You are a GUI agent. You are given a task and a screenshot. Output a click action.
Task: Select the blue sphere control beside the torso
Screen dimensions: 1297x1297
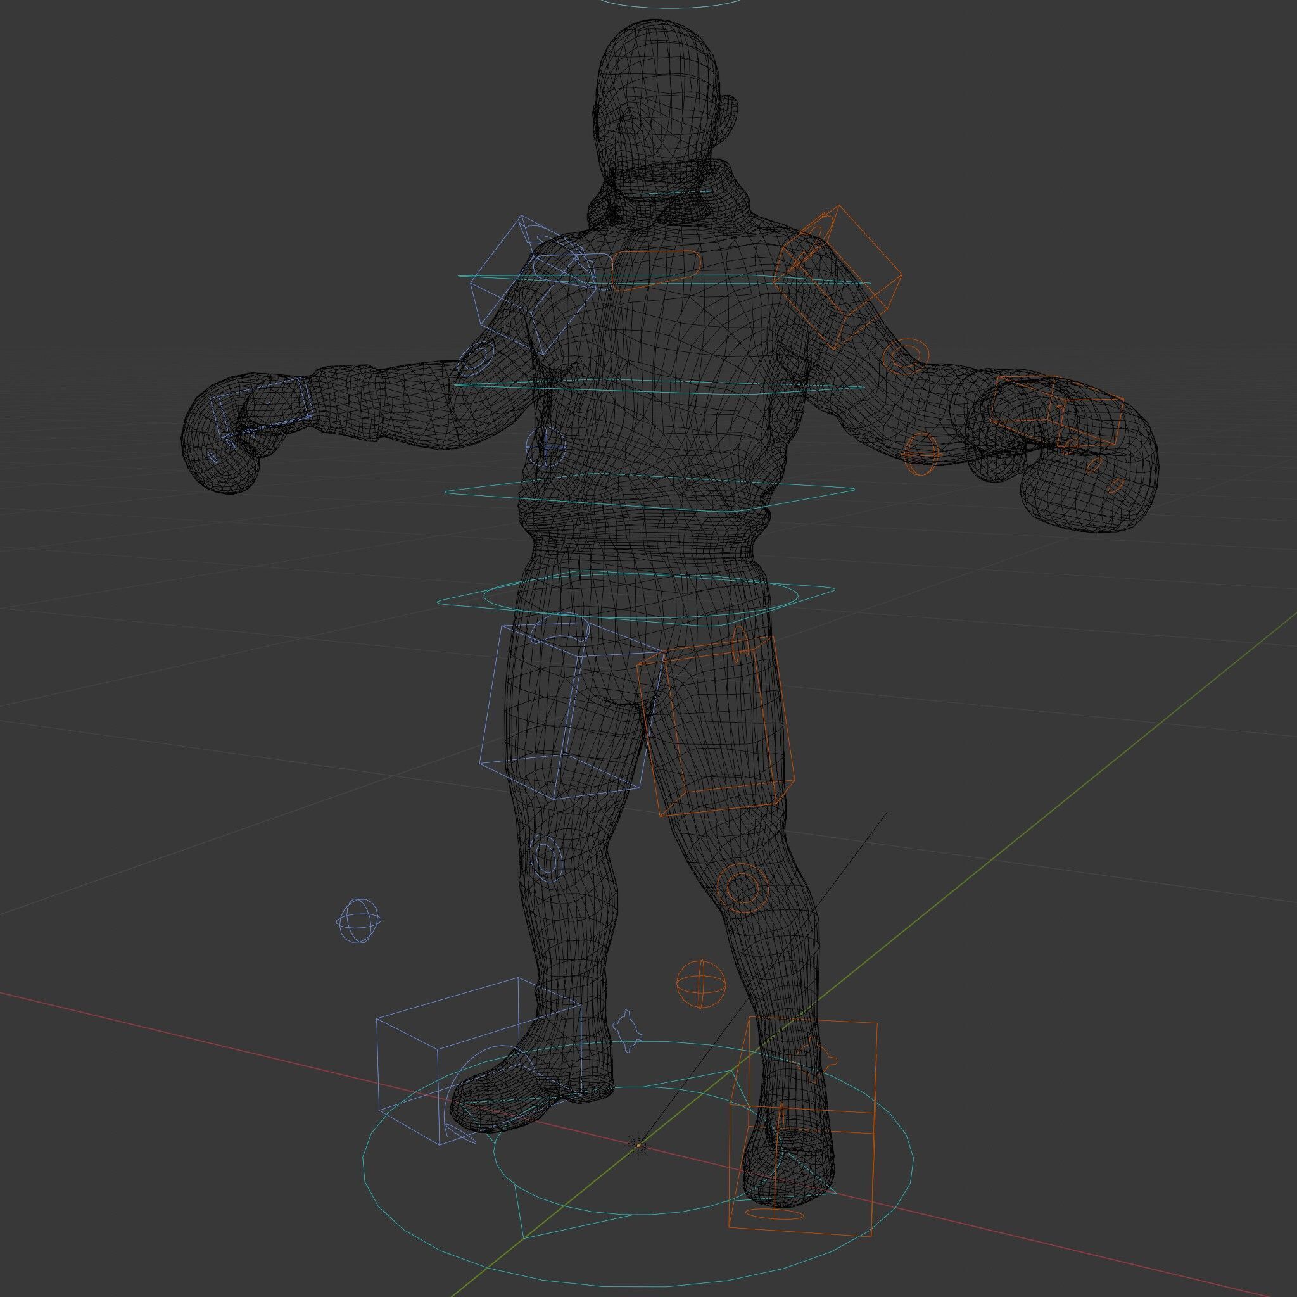(545, 447)
